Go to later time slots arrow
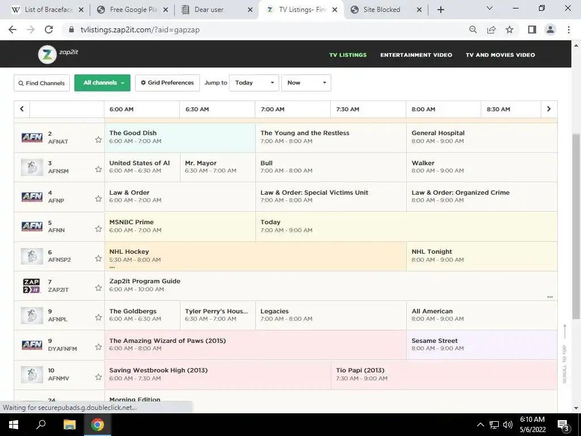This screenshot has height=436, width=581. coord(549,109)
